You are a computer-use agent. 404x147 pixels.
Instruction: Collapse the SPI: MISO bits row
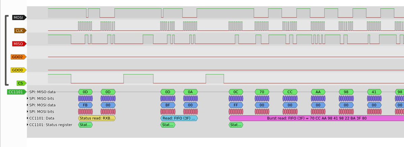point(28,98)
